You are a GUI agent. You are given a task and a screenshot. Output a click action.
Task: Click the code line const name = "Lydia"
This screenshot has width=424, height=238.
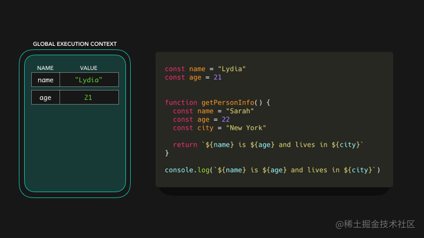[206, 69]
